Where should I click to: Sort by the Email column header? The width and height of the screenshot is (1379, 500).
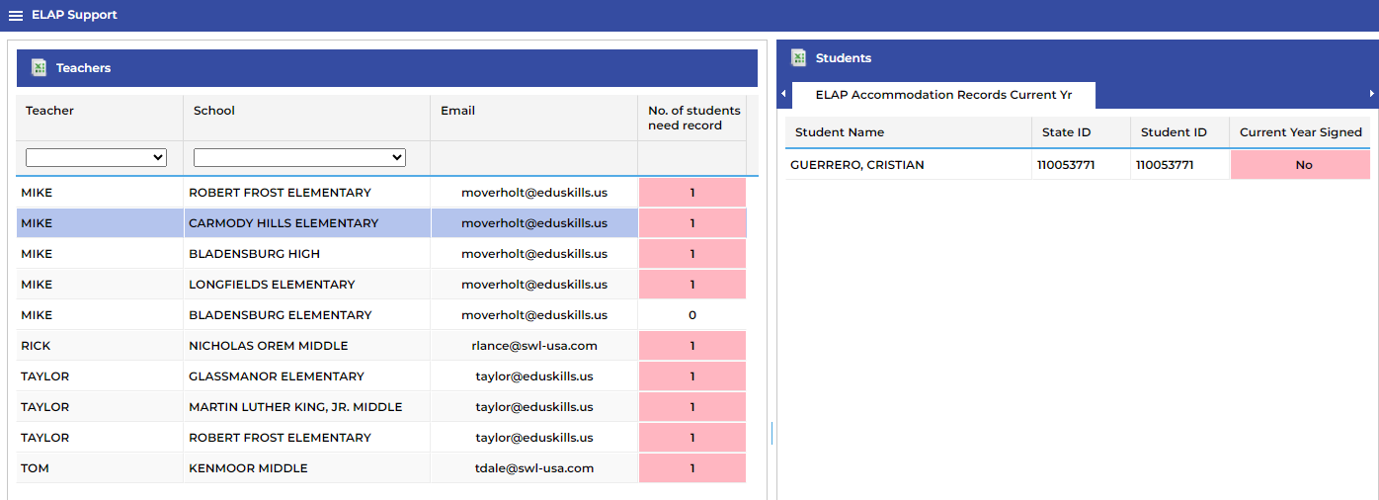[x=534, y=118]
